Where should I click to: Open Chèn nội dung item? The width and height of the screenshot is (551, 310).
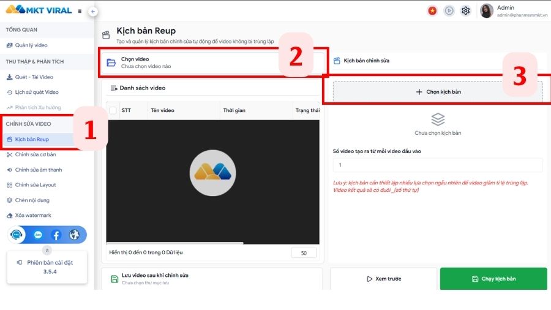click(28, 200)
